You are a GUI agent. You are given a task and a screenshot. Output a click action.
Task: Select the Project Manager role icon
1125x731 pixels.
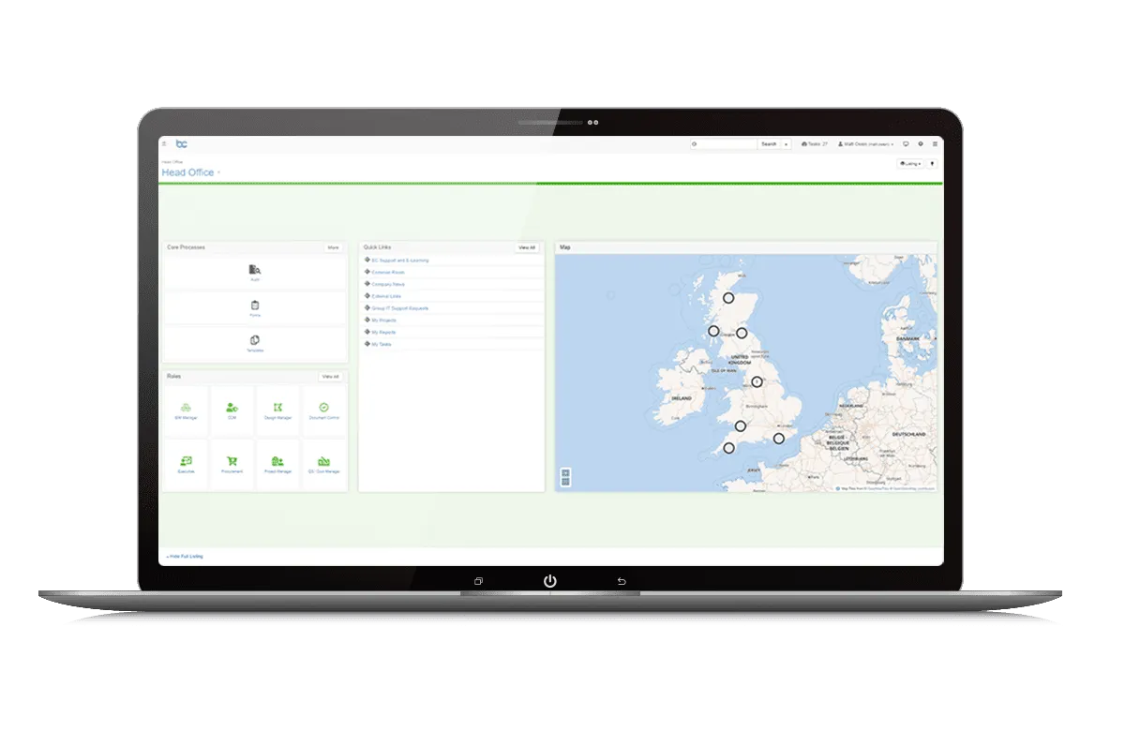tap(277, 461)
